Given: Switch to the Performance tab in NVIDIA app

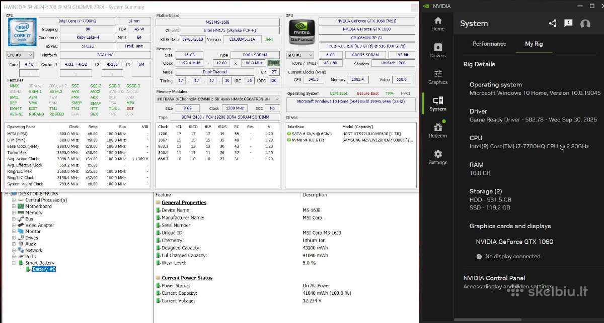Looking at the screenshot, I should coord(489,44).
